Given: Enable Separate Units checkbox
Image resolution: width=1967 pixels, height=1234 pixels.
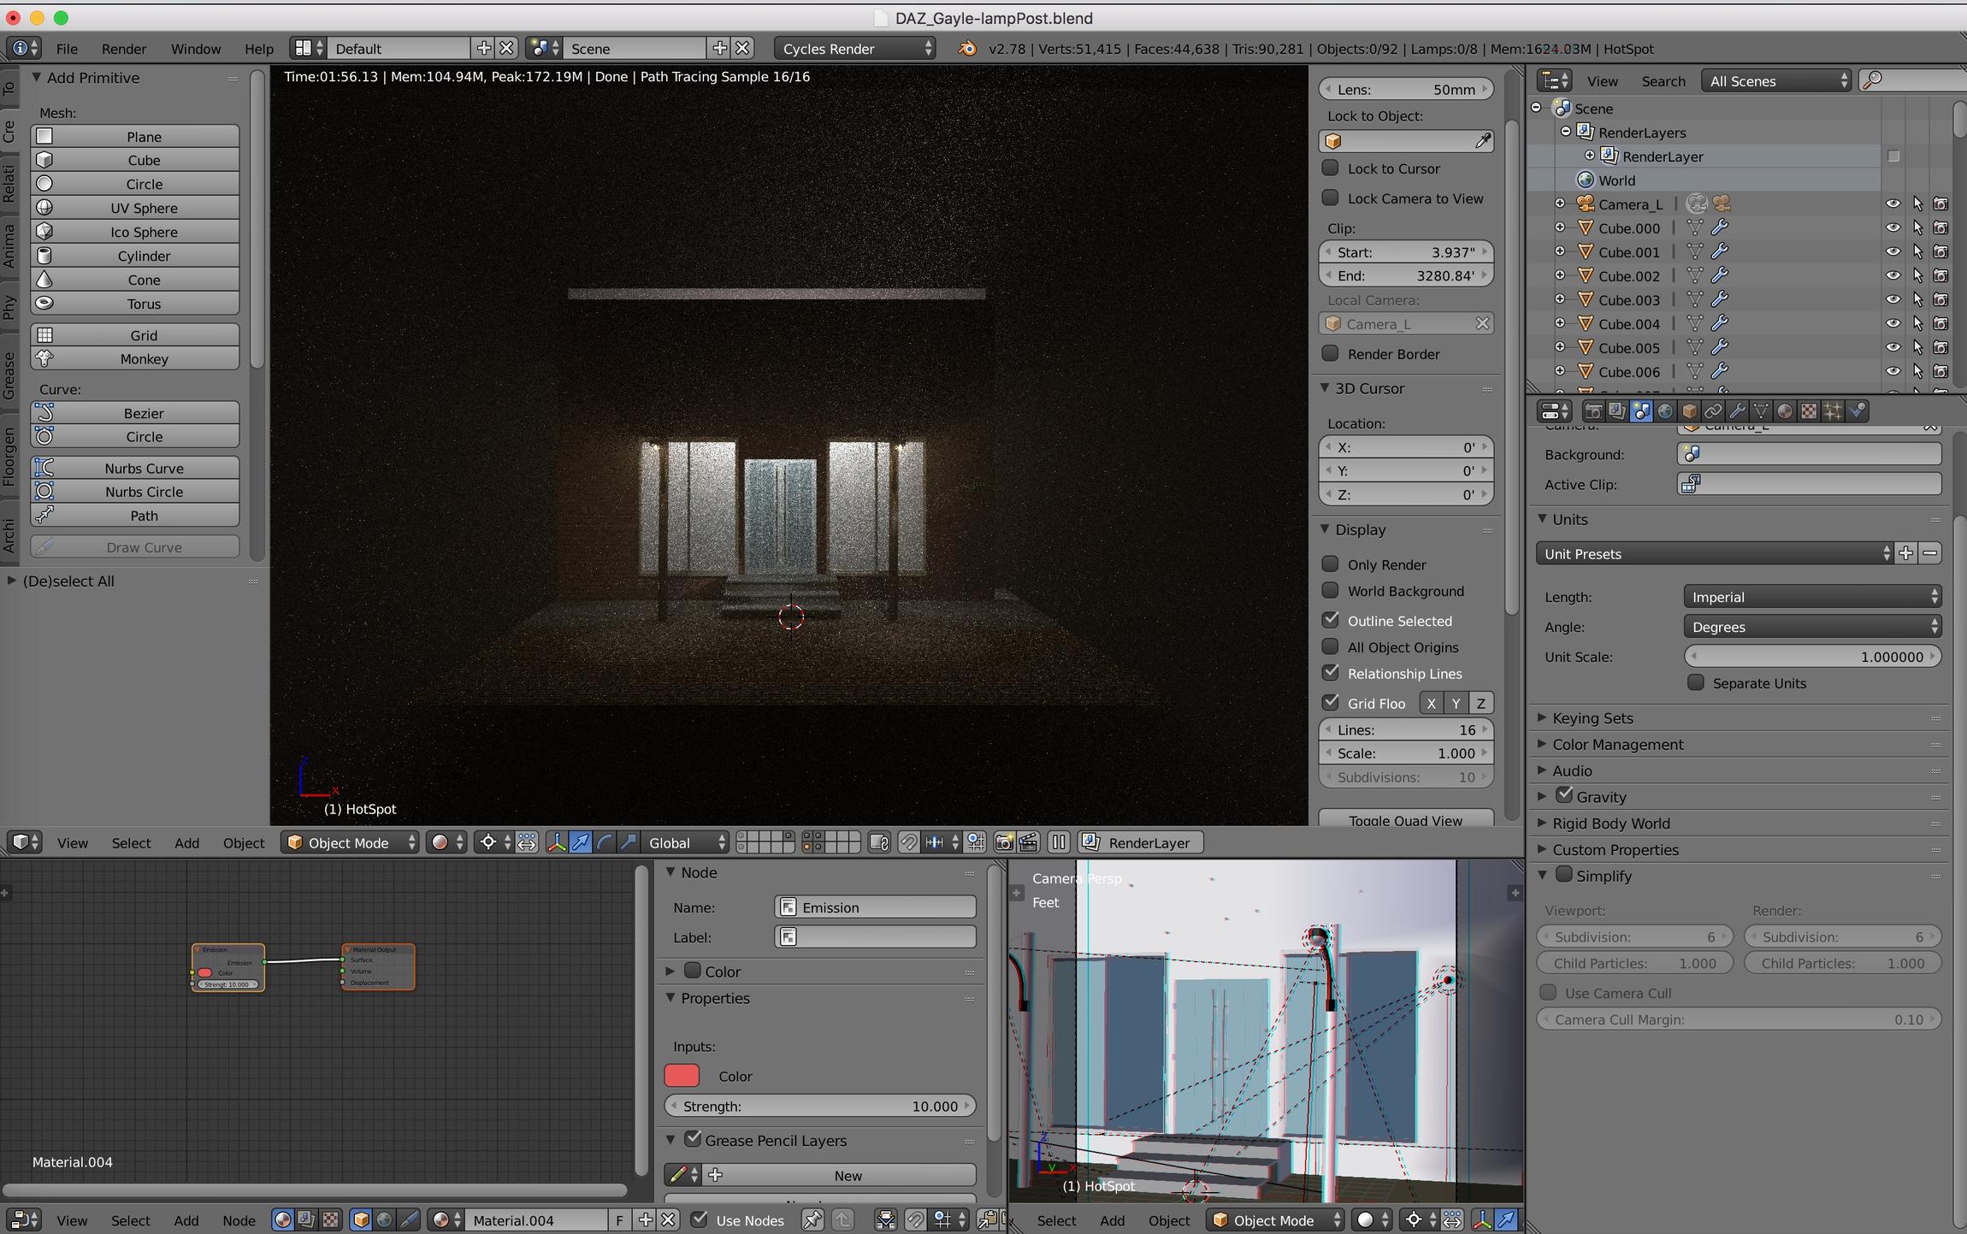Looking at the screenshot, I should [x=1695, y=682].
